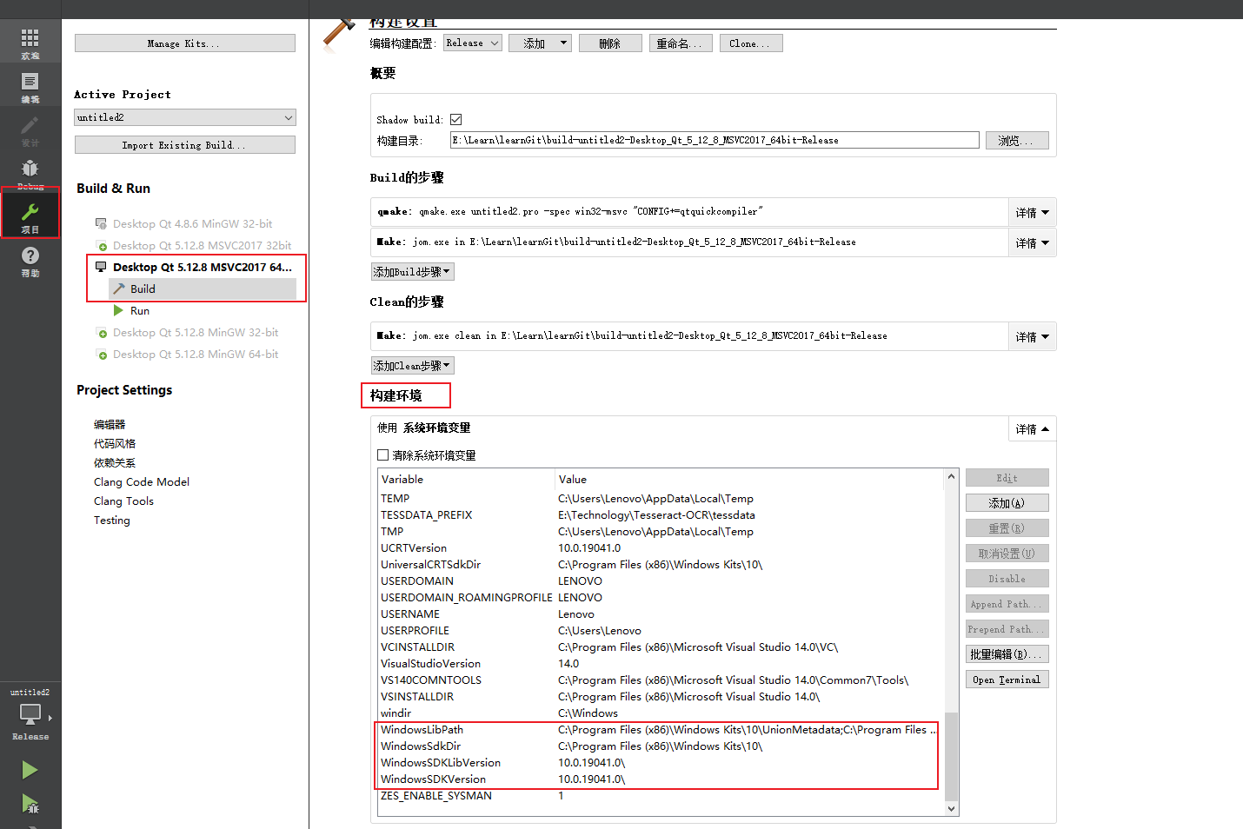This screenshot has height=829, width=1243.
Task: Select the WindowsLibPath variable row
Action: pos(660,730)
